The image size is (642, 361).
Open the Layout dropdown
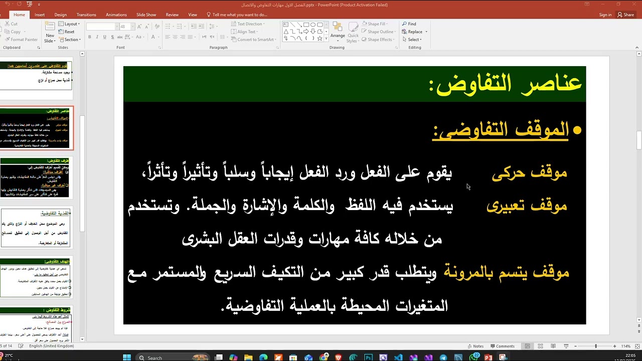[69, 24]
